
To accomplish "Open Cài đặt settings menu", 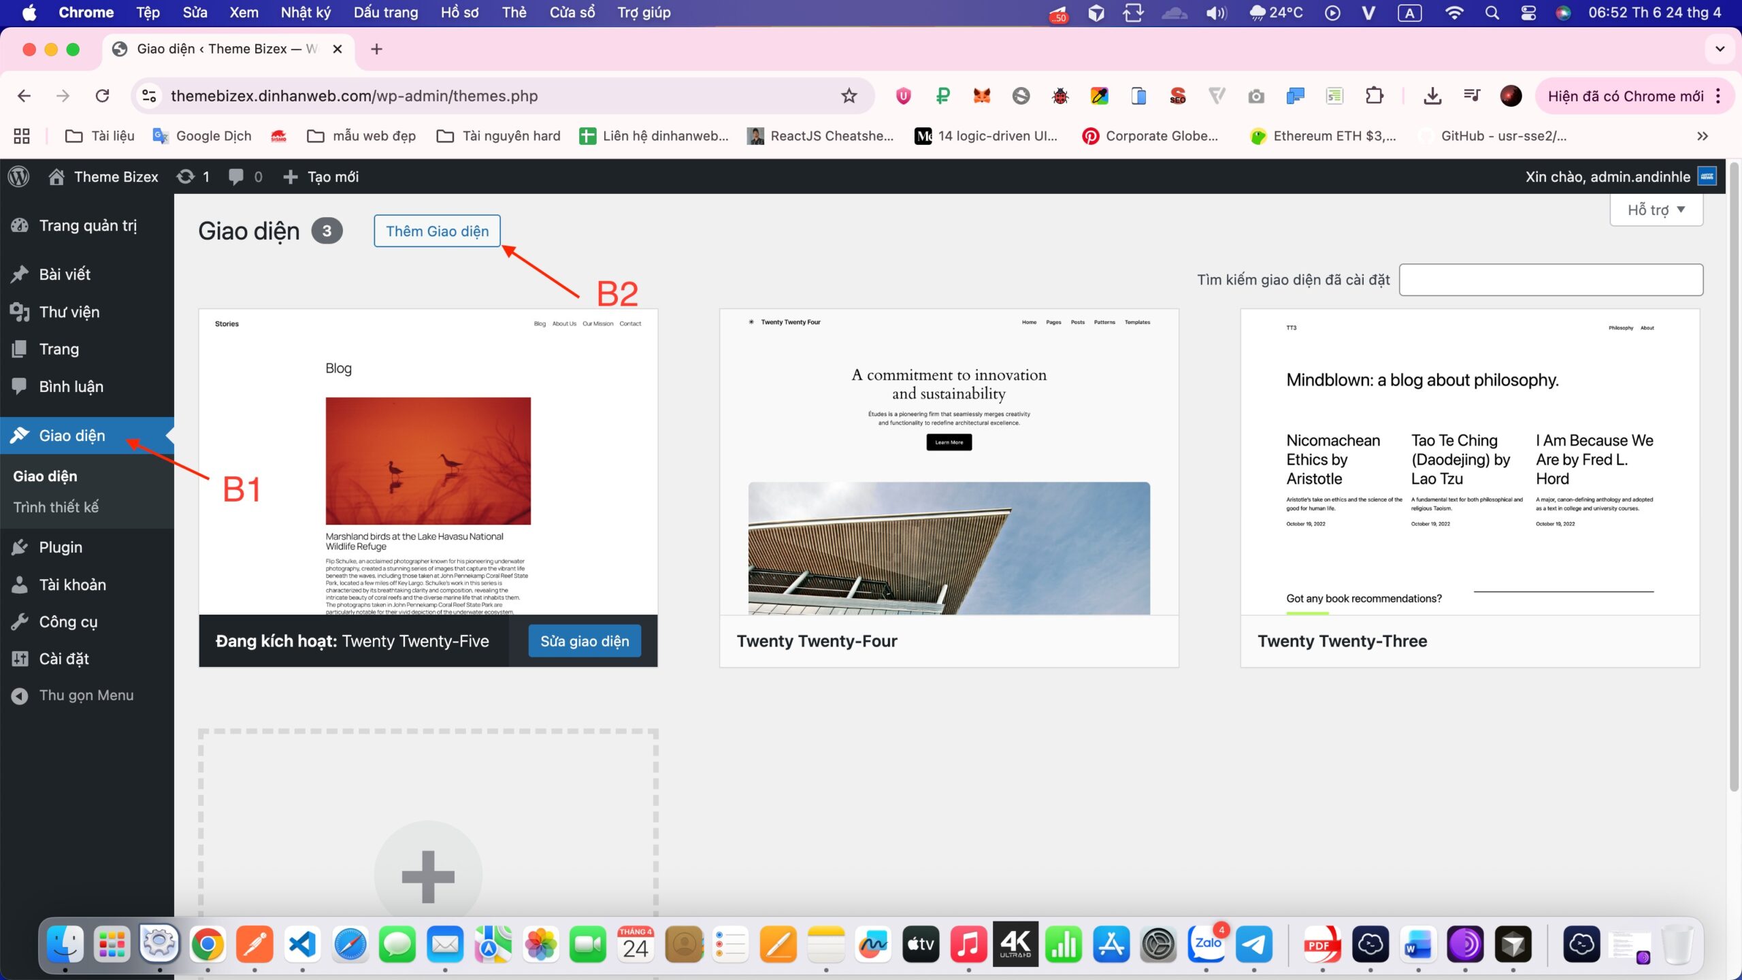I will 64,659.
